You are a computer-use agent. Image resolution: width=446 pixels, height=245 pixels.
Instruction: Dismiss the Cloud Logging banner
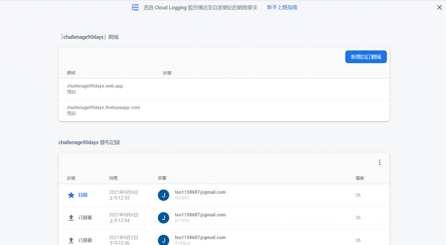(x=439, y=7)
